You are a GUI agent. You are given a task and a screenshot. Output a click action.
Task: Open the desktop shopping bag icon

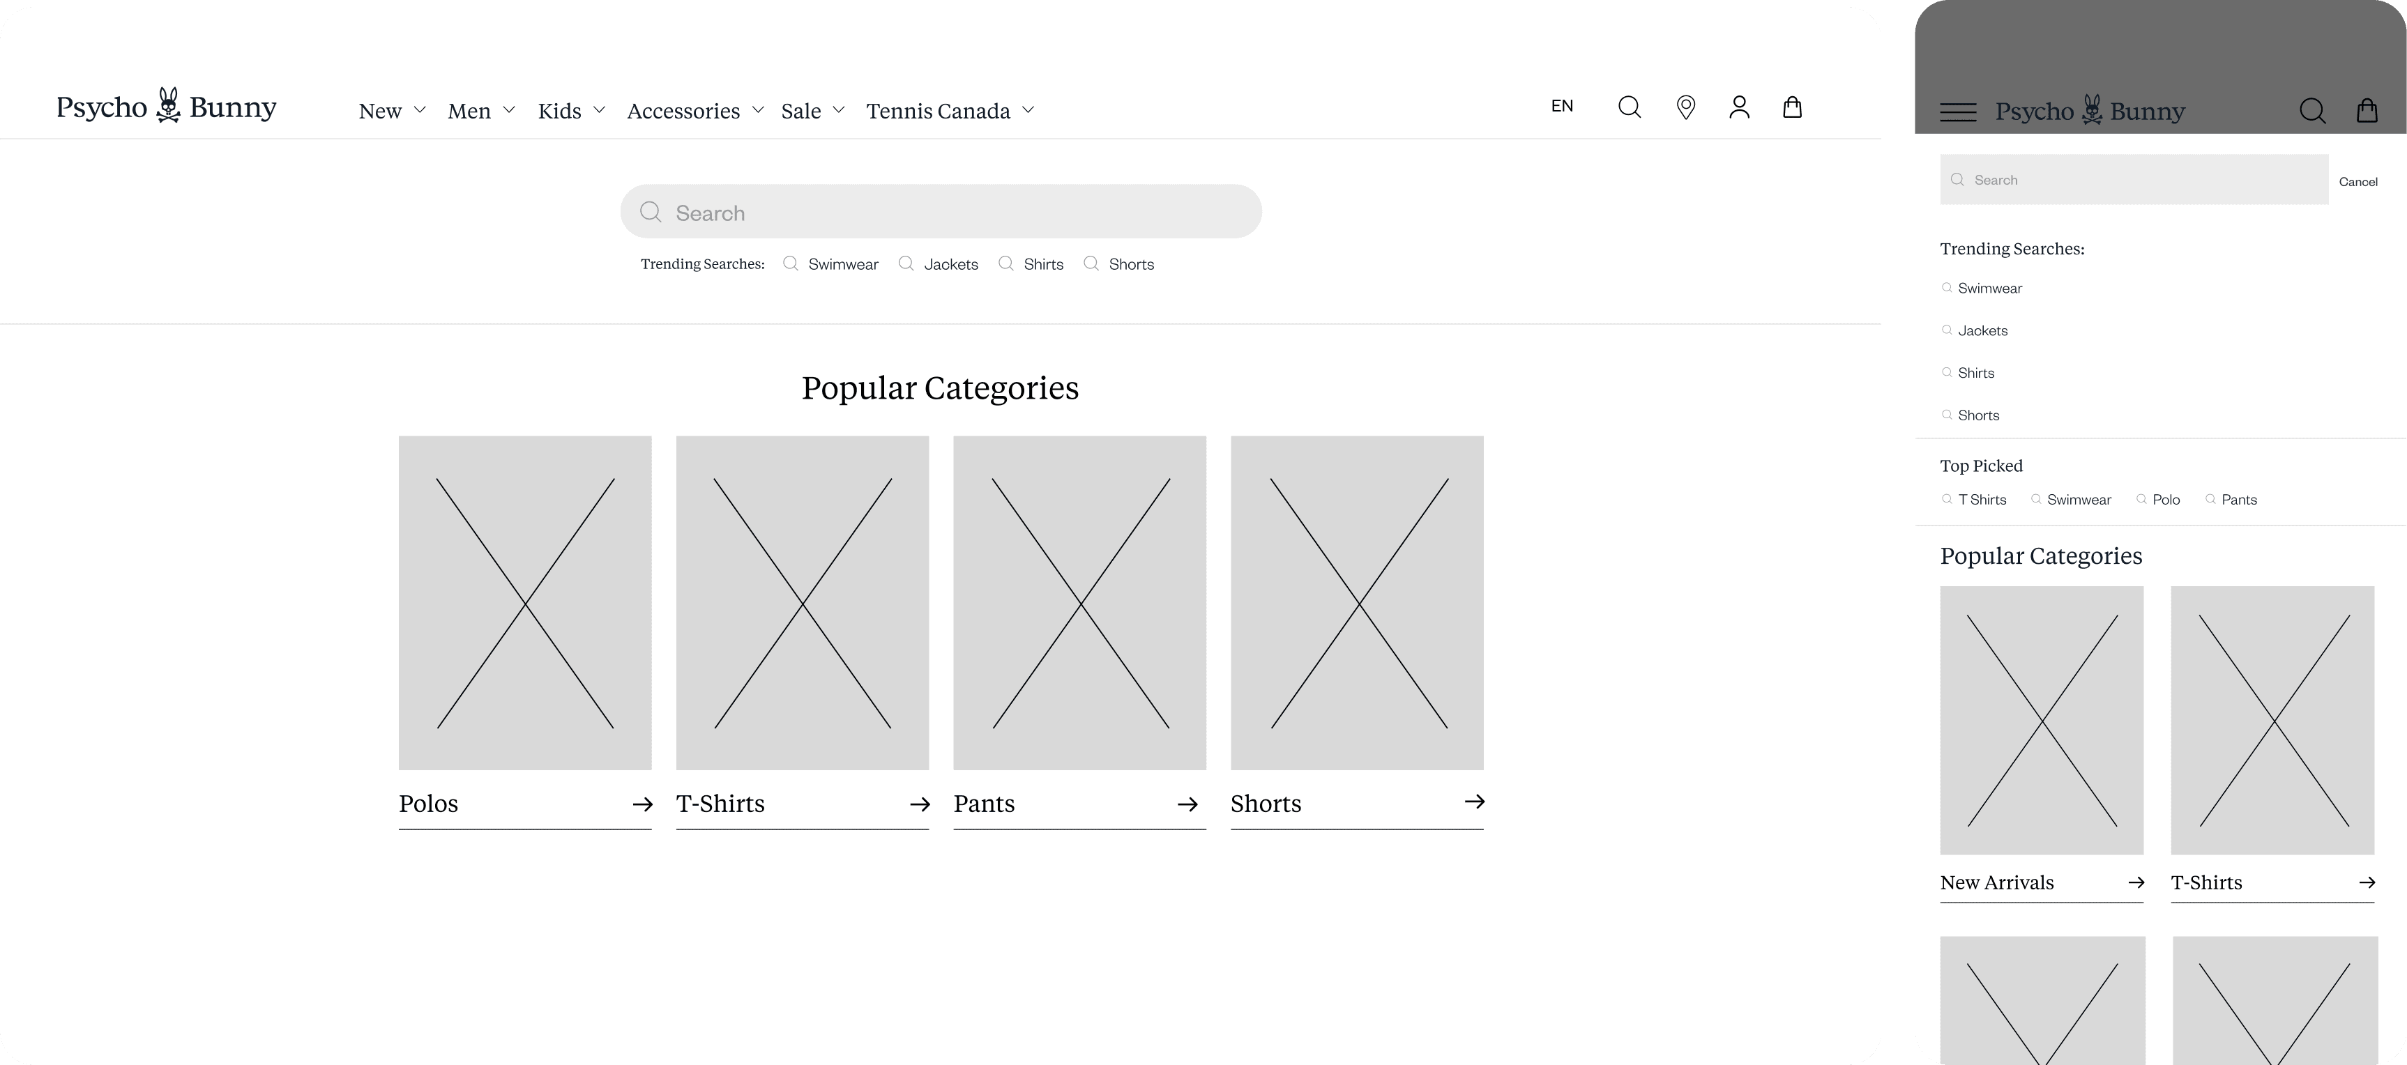tap(1792, 107)
